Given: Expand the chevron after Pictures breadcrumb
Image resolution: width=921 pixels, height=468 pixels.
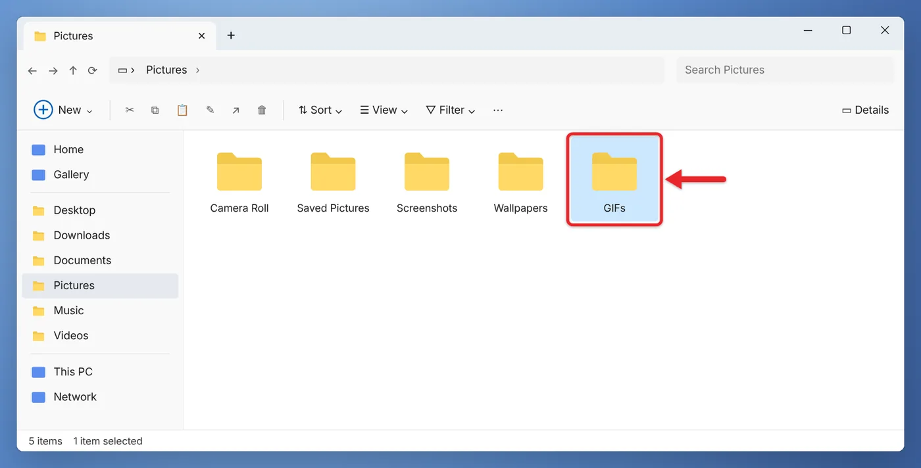Looking at the screenshot, I should [198, 70].
